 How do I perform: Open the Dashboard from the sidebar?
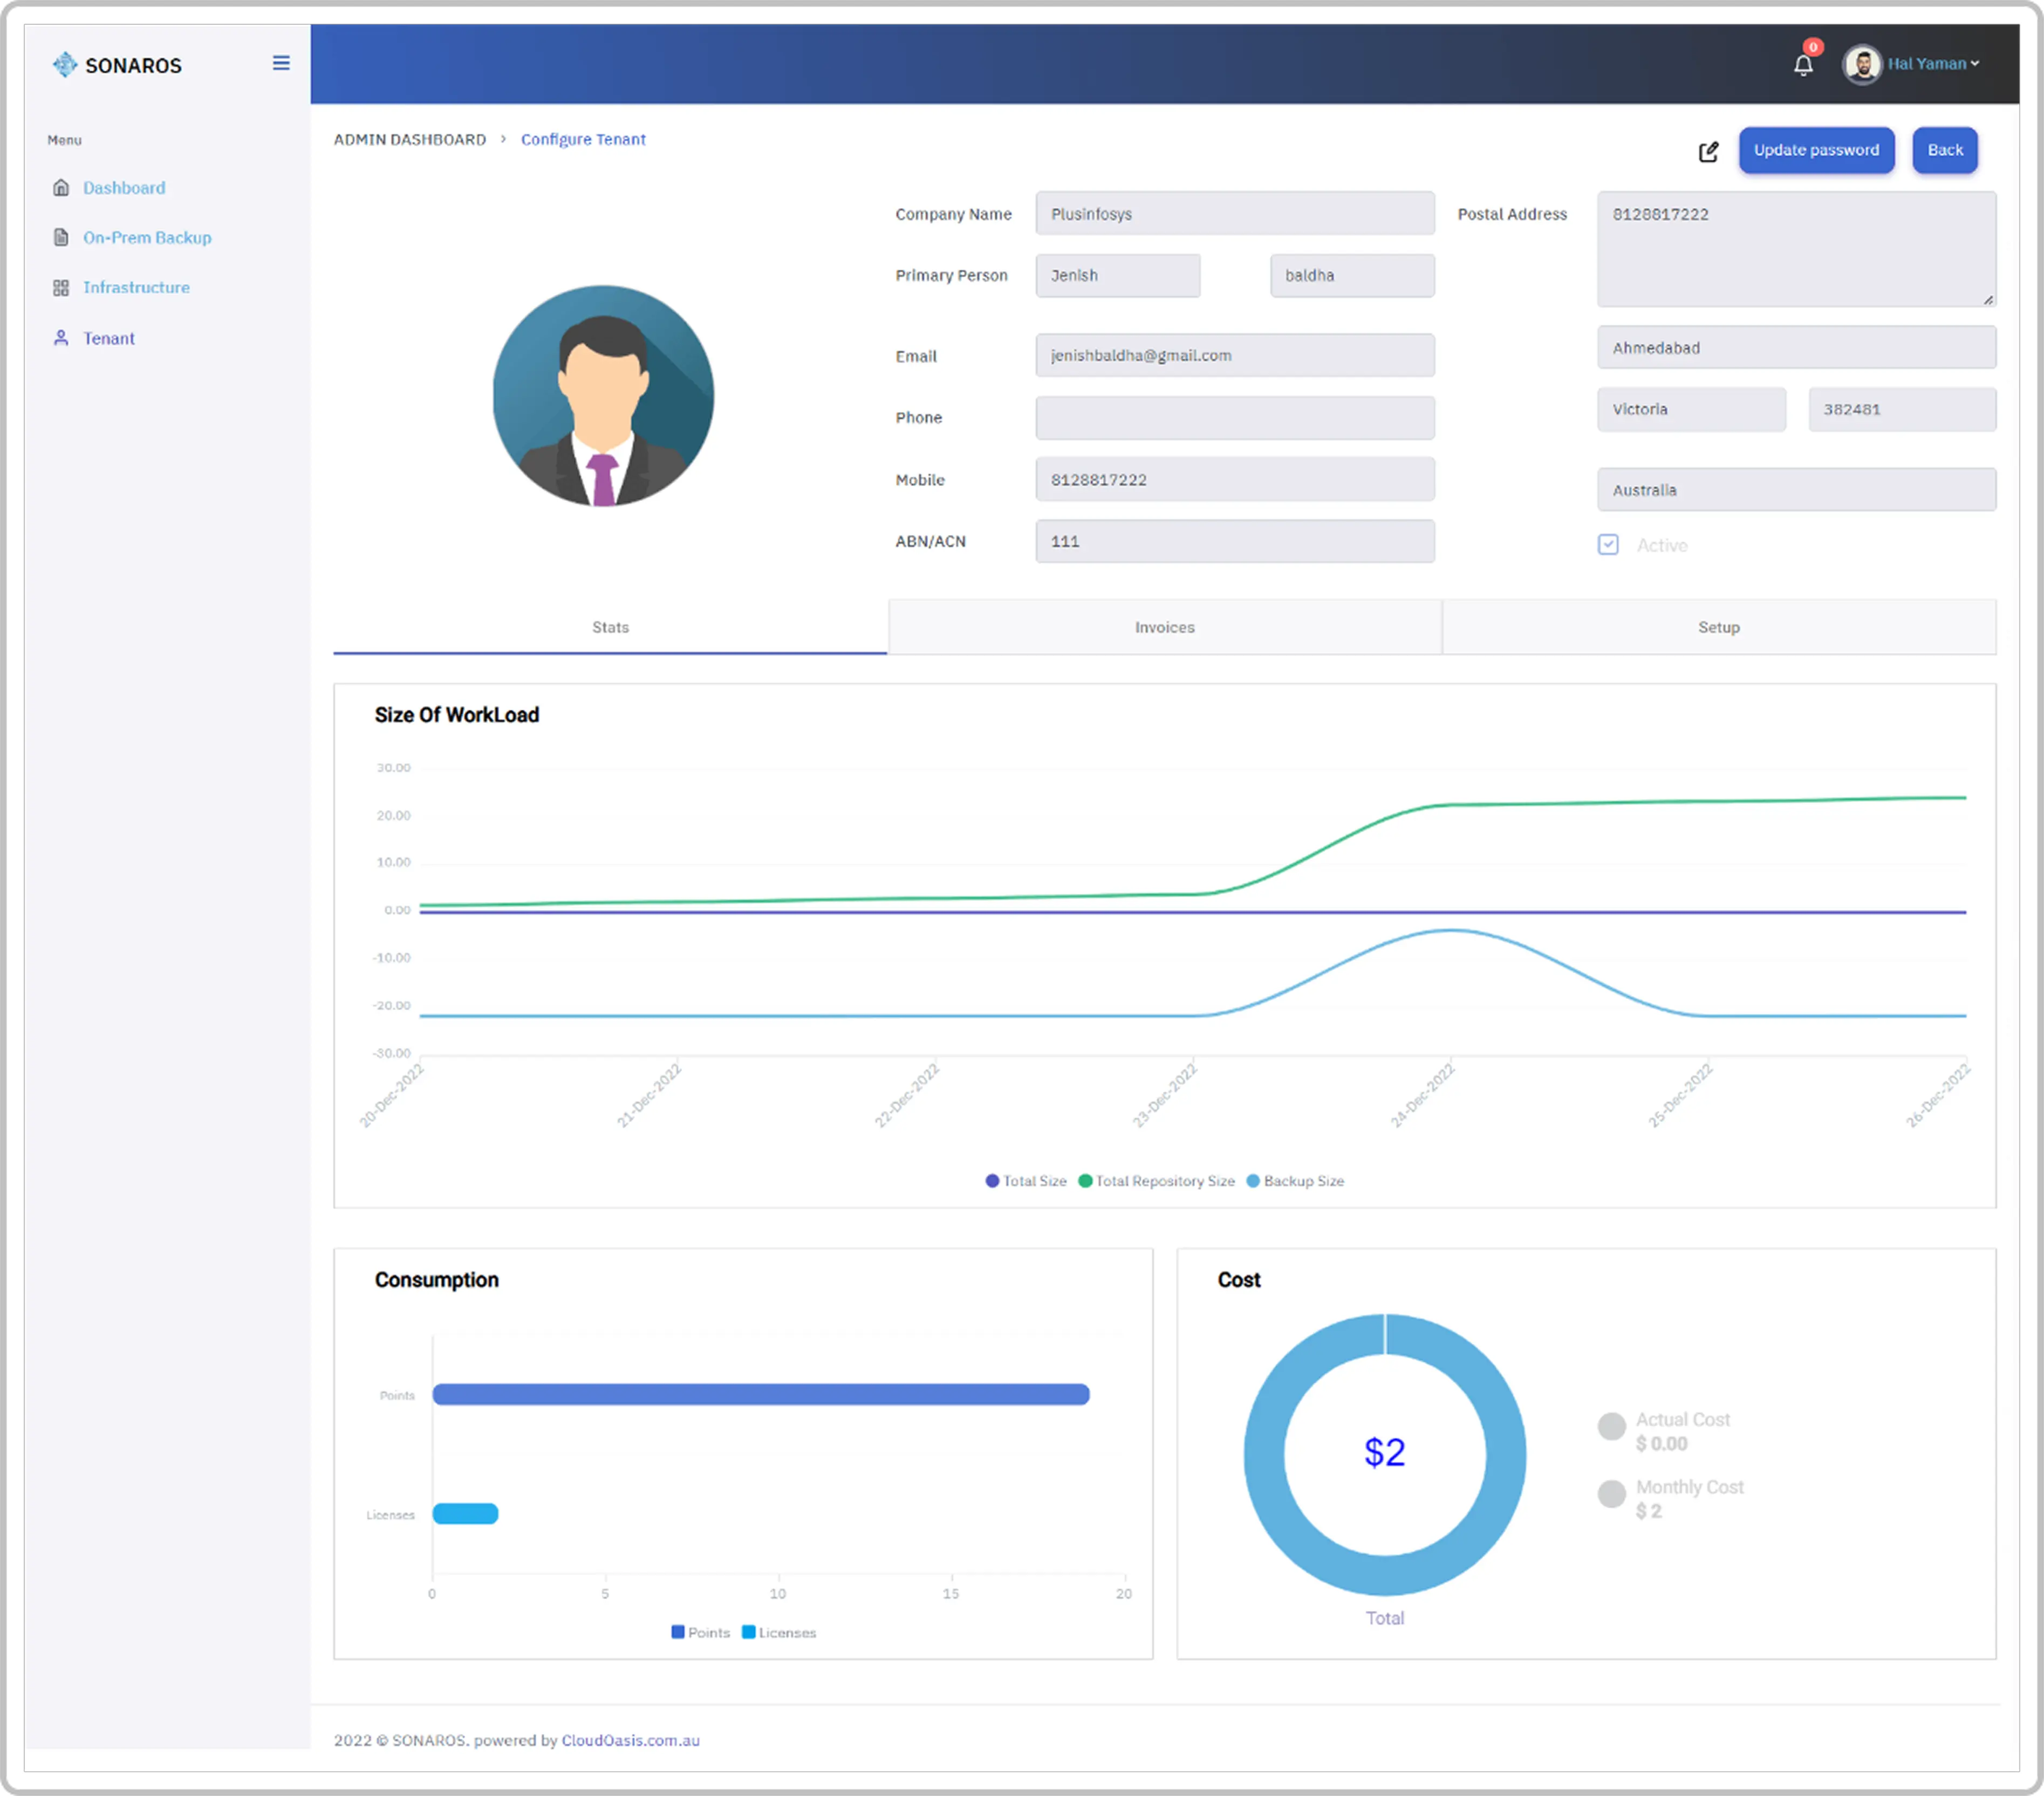tap(124, 187)
